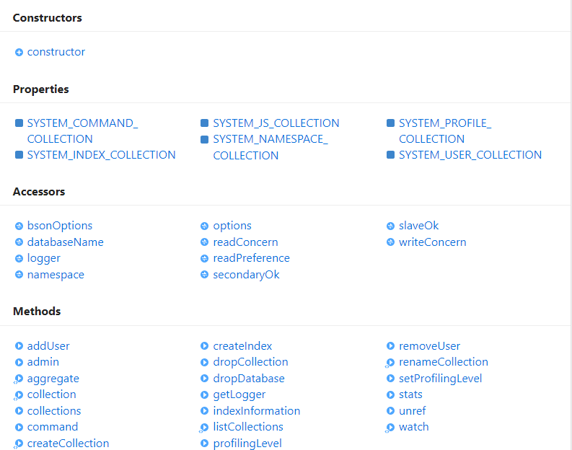Click the method icon beside watch
Image resolution: width=572 pixels, height=450 pixels.
click(x=390, y=428)
